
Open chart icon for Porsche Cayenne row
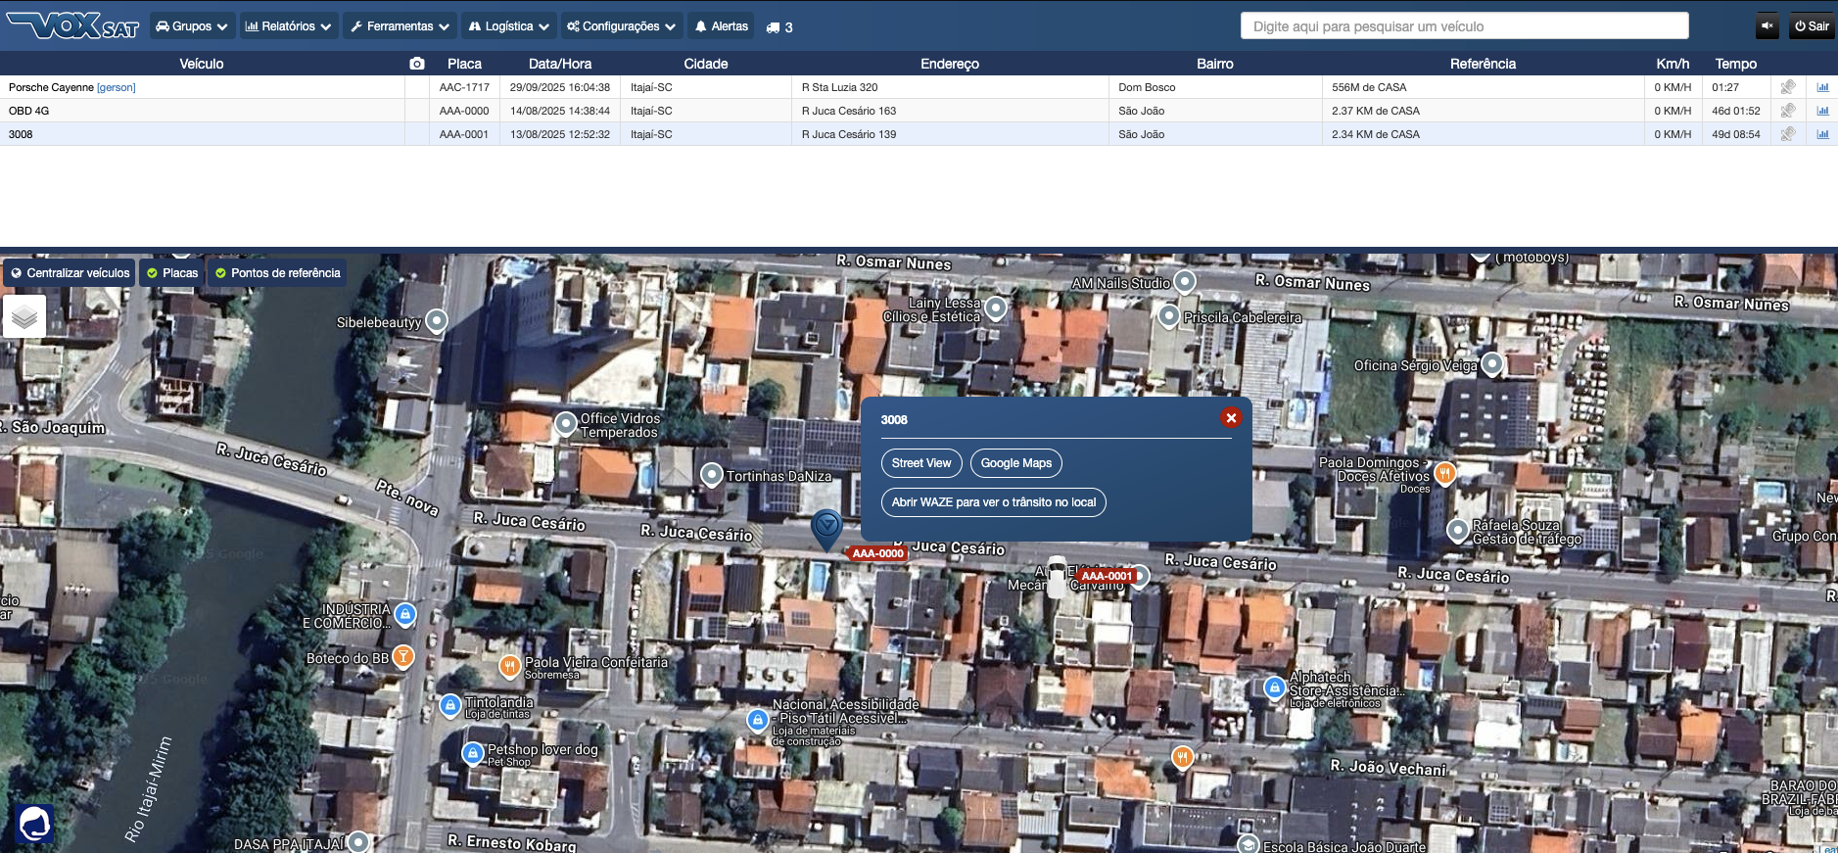pos(1822,87)
